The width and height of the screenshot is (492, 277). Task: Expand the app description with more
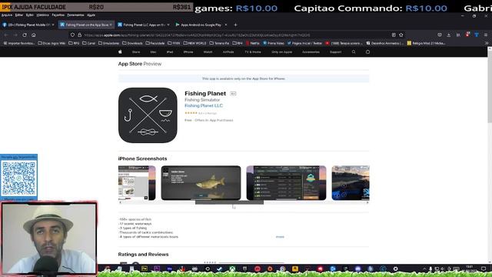[280, 237]
